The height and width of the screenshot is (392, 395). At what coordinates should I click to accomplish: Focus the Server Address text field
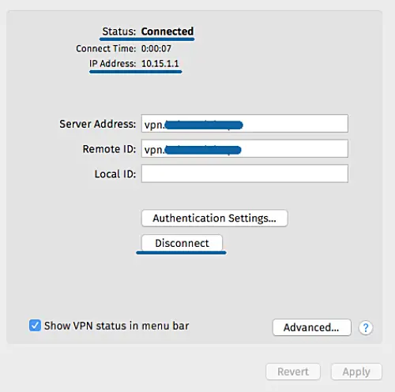[x=245, y=124]
